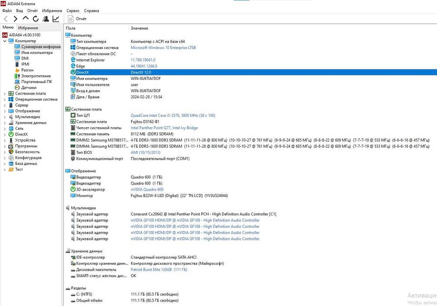Go back with the left arrow toolbar icon
Viewport: 437px width, 306px height.
(x=6, y=19)
